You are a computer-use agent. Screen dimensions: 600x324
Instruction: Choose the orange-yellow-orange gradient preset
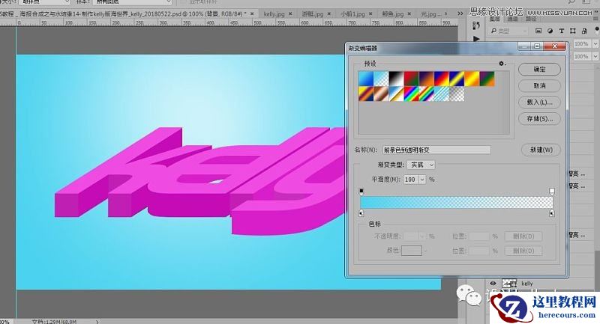click(472, 79)
